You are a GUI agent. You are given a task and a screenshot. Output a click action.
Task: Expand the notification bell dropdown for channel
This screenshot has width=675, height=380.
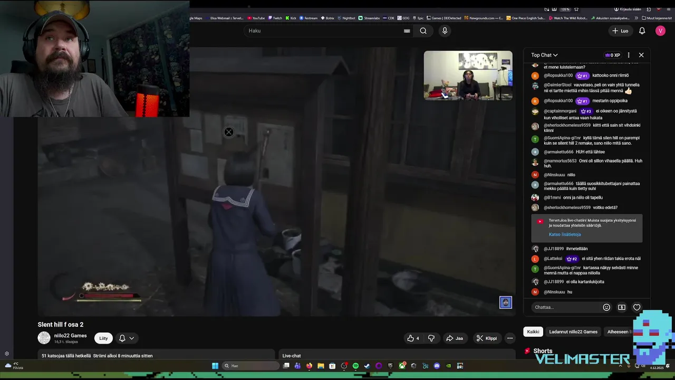tap(127, 338)
